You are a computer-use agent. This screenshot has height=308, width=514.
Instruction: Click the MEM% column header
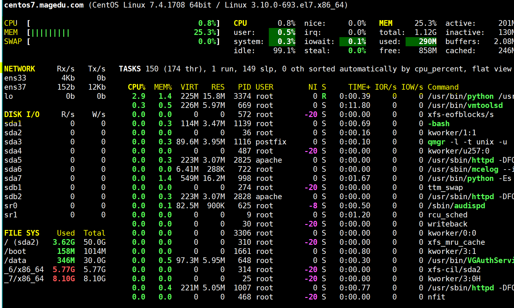pyautogui.click(x=163, y=87)
